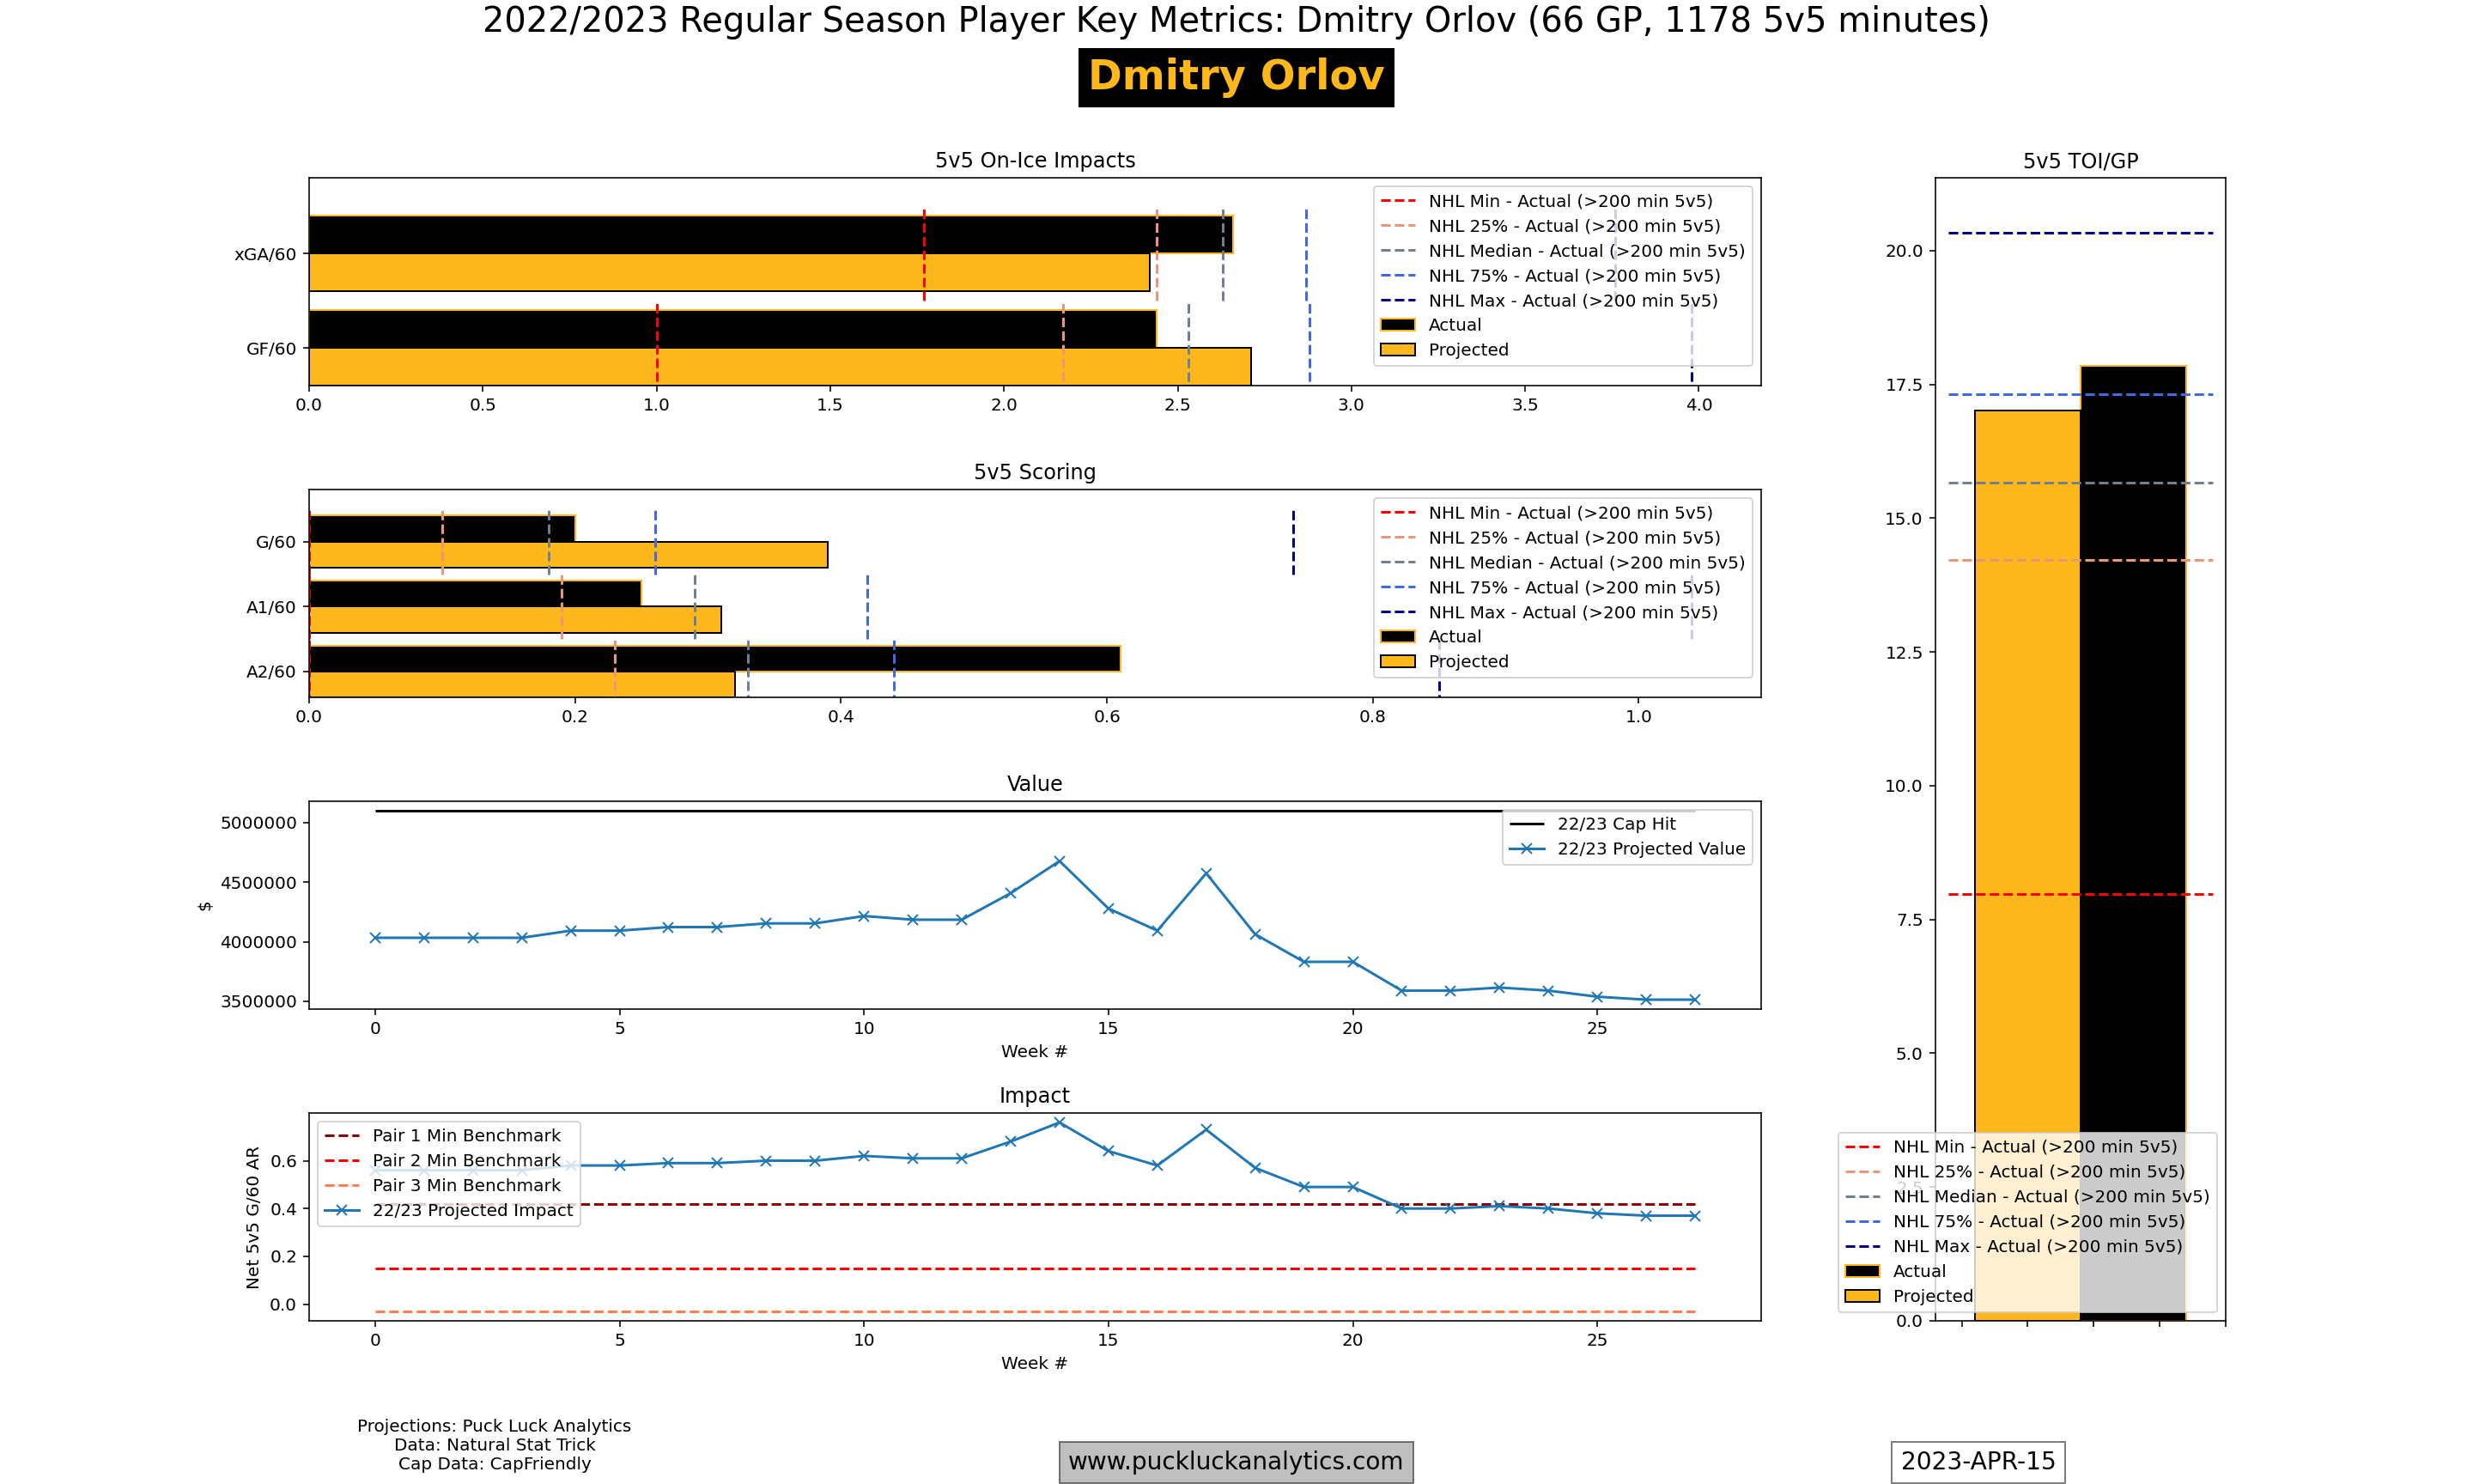Click NHL Max entry in On-Ice Impacts legend
This screenshot has height=1484, width=2473.
click(x=1549, y=301)
